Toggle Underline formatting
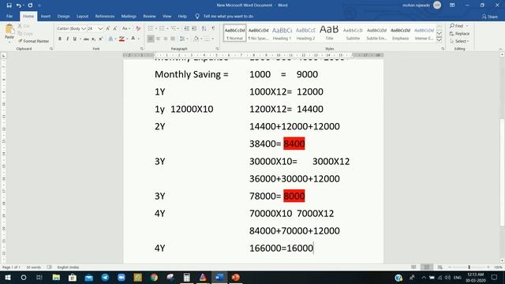This screenshot has width=505, height=284. tap(75, 39)
